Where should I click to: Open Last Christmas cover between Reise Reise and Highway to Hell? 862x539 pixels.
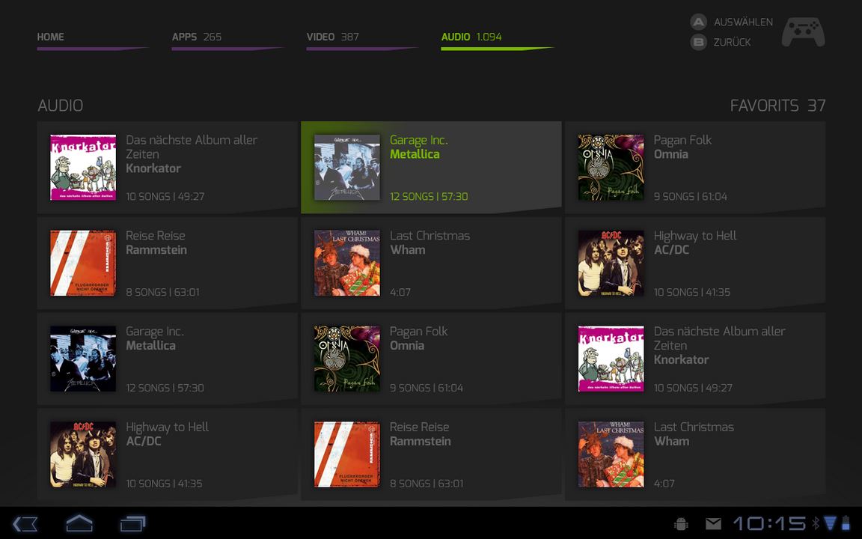(x=347, y=263)
